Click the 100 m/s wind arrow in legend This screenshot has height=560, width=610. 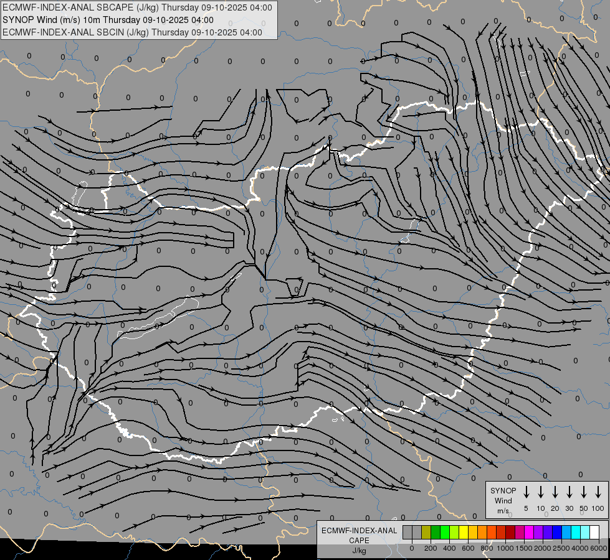pos(598,492)
